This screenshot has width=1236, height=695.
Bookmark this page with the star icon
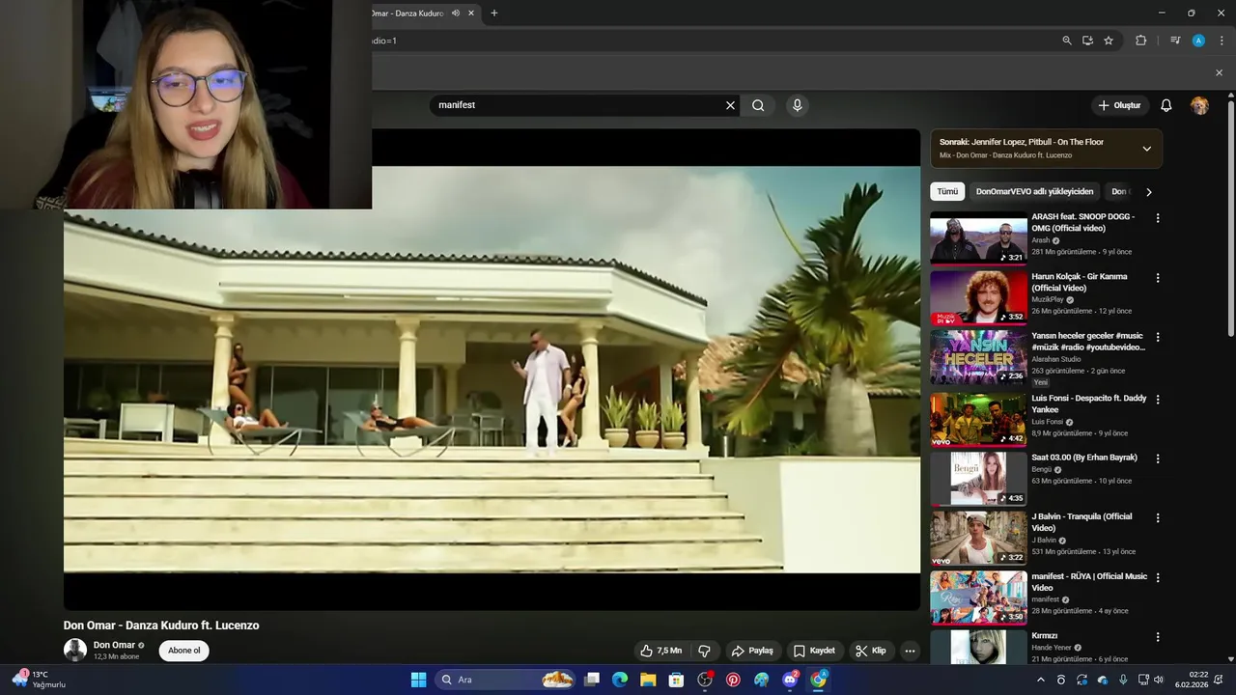pyautogui.click(x=1109, y=41)
